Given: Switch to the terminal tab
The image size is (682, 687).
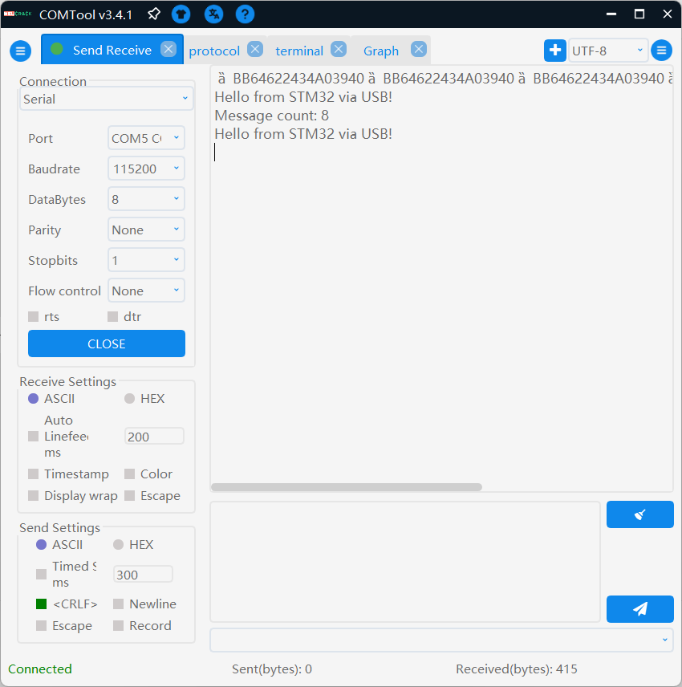Looking at the screenshot, I should click(299, 51).
